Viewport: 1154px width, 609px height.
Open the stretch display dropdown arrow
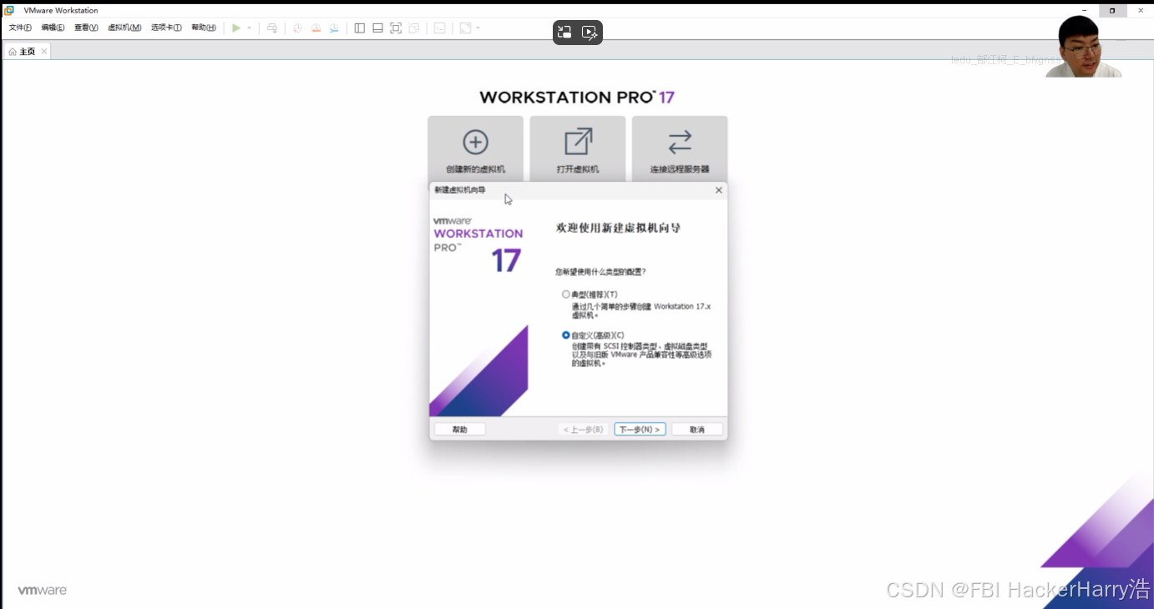coord(478,28)
